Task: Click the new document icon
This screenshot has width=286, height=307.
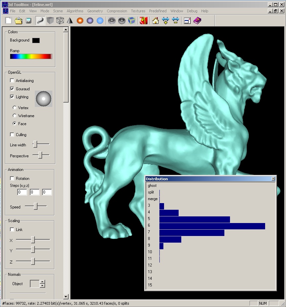Action: 9,21
